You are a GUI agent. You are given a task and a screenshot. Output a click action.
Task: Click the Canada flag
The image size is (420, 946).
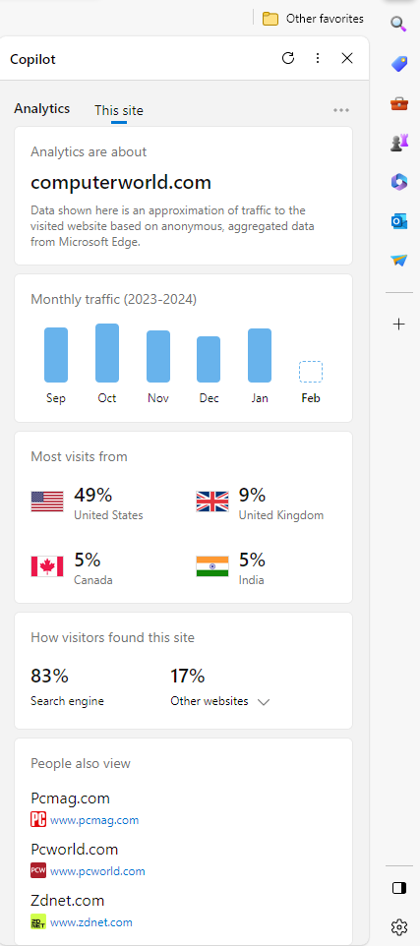coord(47,566)
